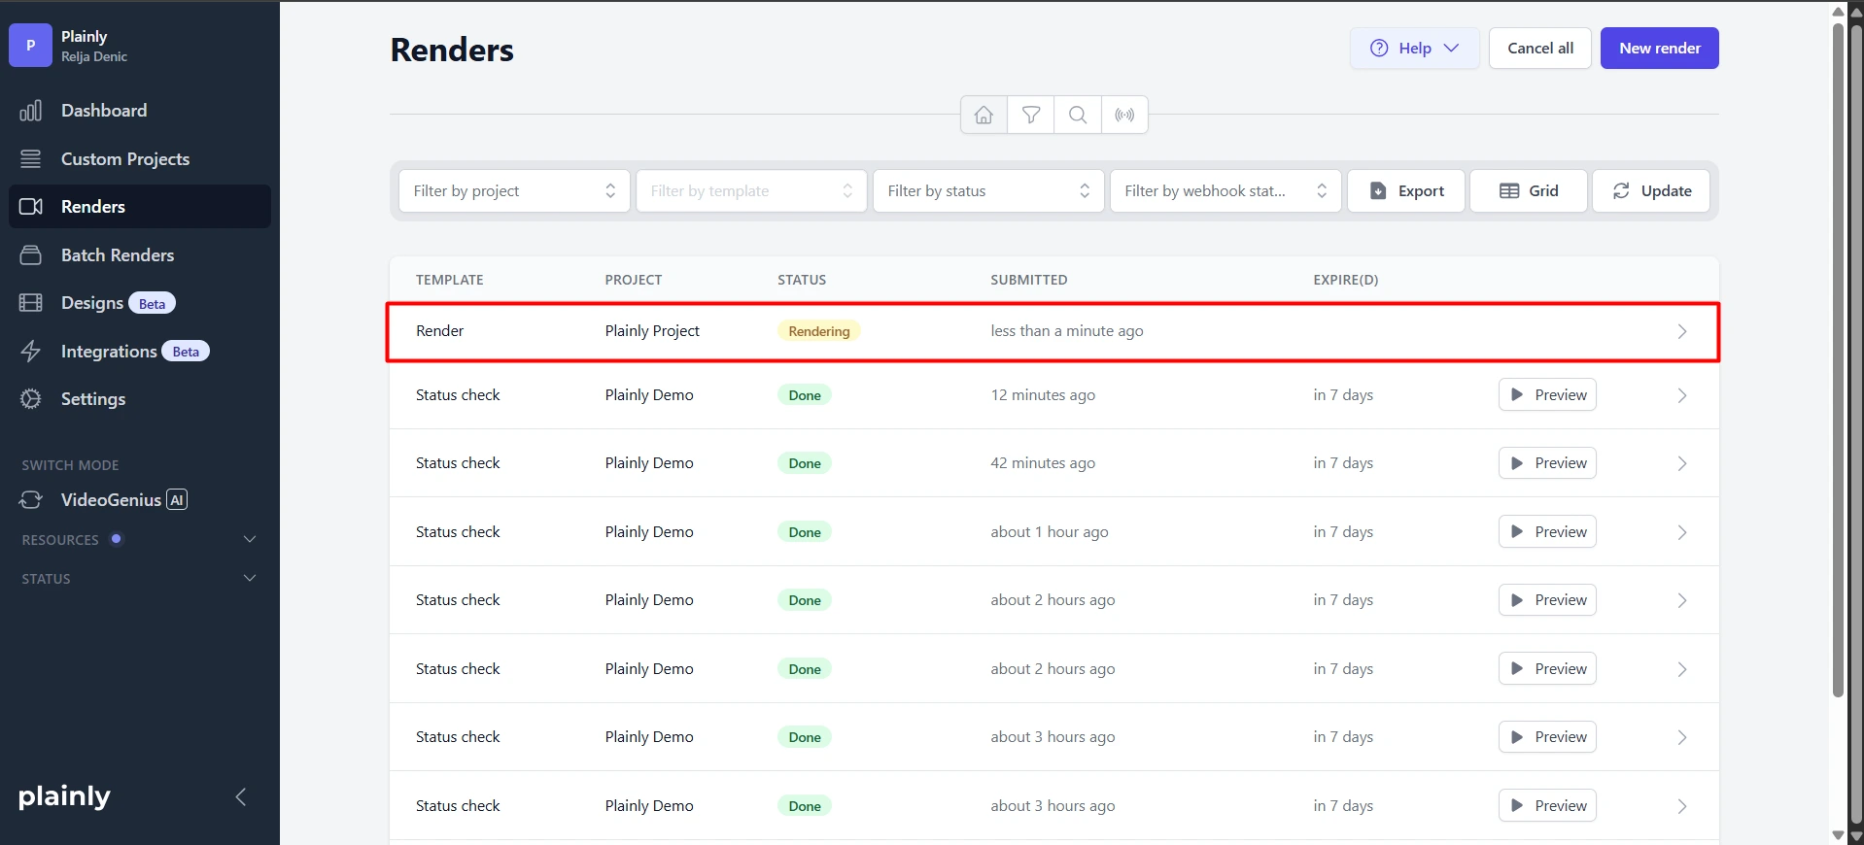Viewport: 1864px width, 845px height.
Task: Click the home icon in the filter toolbar
Action: (984, 115)
